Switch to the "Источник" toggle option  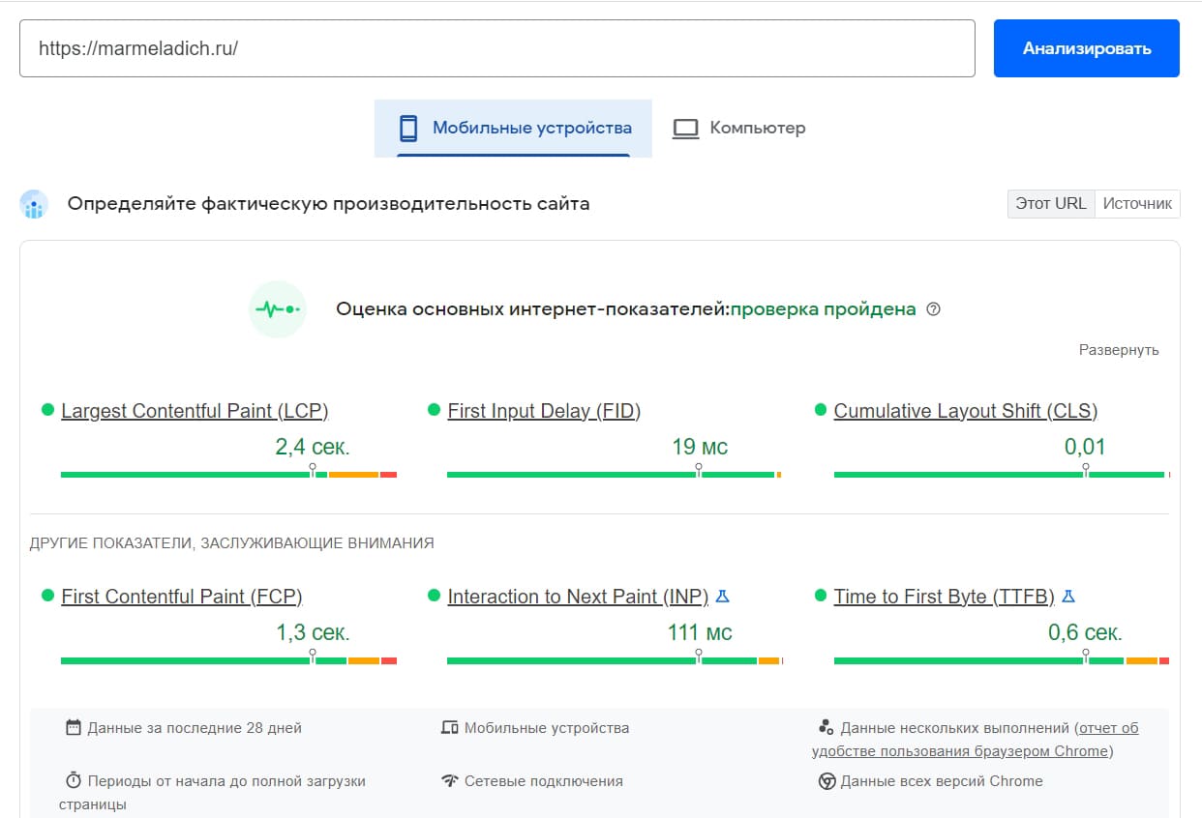(1137, 204)
